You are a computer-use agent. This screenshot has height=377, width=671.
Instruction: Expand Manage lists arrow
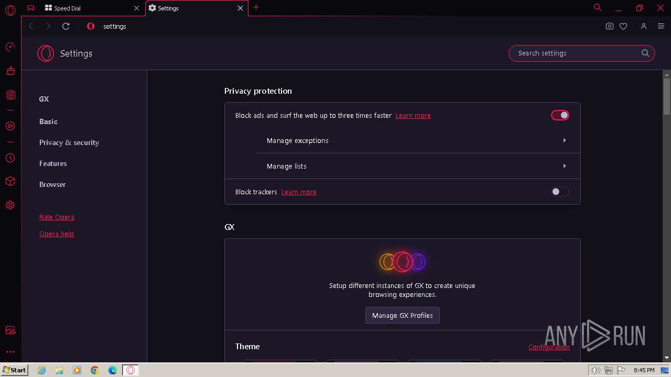tap(565, 166)
